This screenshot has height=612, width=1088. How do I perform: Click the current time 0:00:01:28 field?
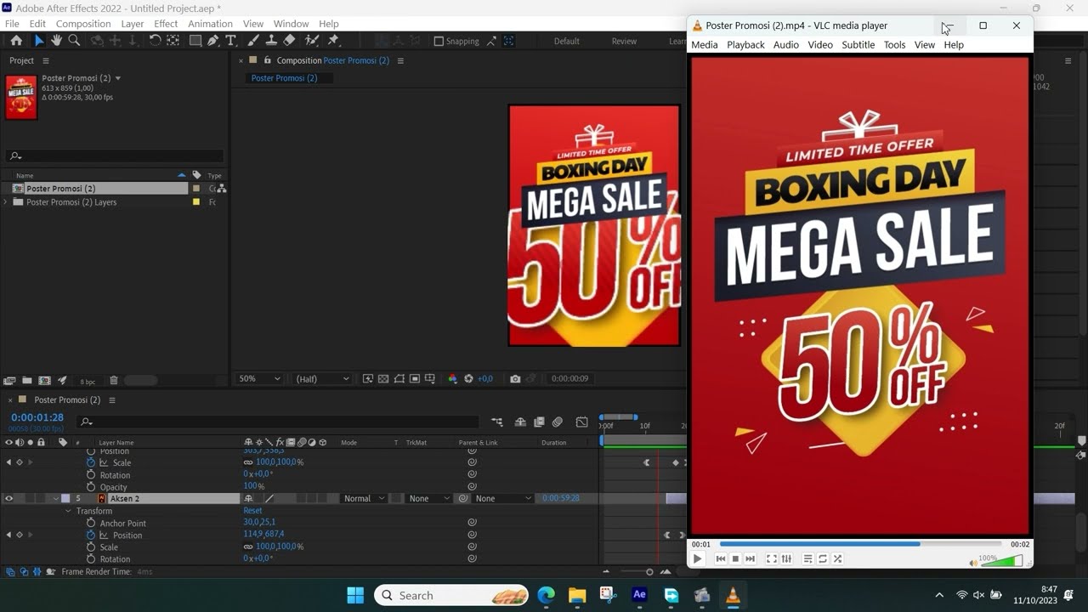(x=37, y=417)
